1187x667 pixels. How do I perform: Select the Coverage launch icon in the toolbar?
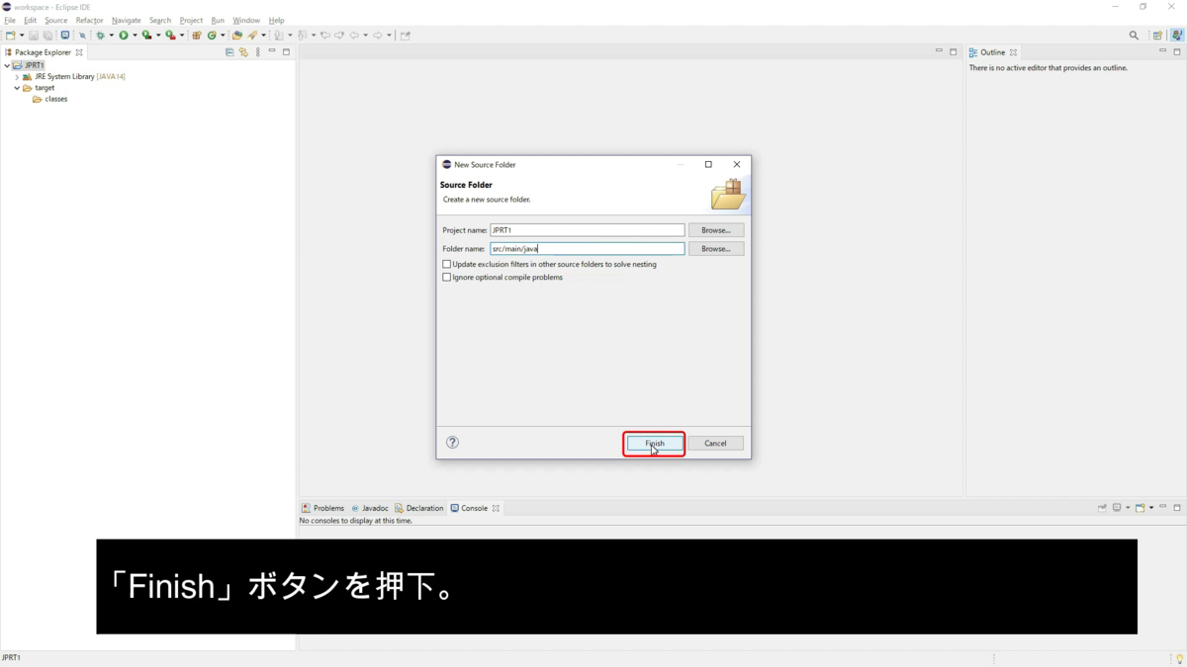[x=145, y=35]
